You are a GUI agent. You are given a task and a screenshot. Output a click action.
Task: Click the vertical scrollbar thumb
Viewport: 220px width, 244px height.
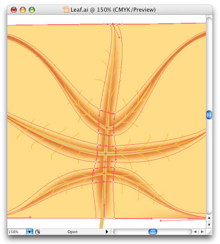pos(209,115)
